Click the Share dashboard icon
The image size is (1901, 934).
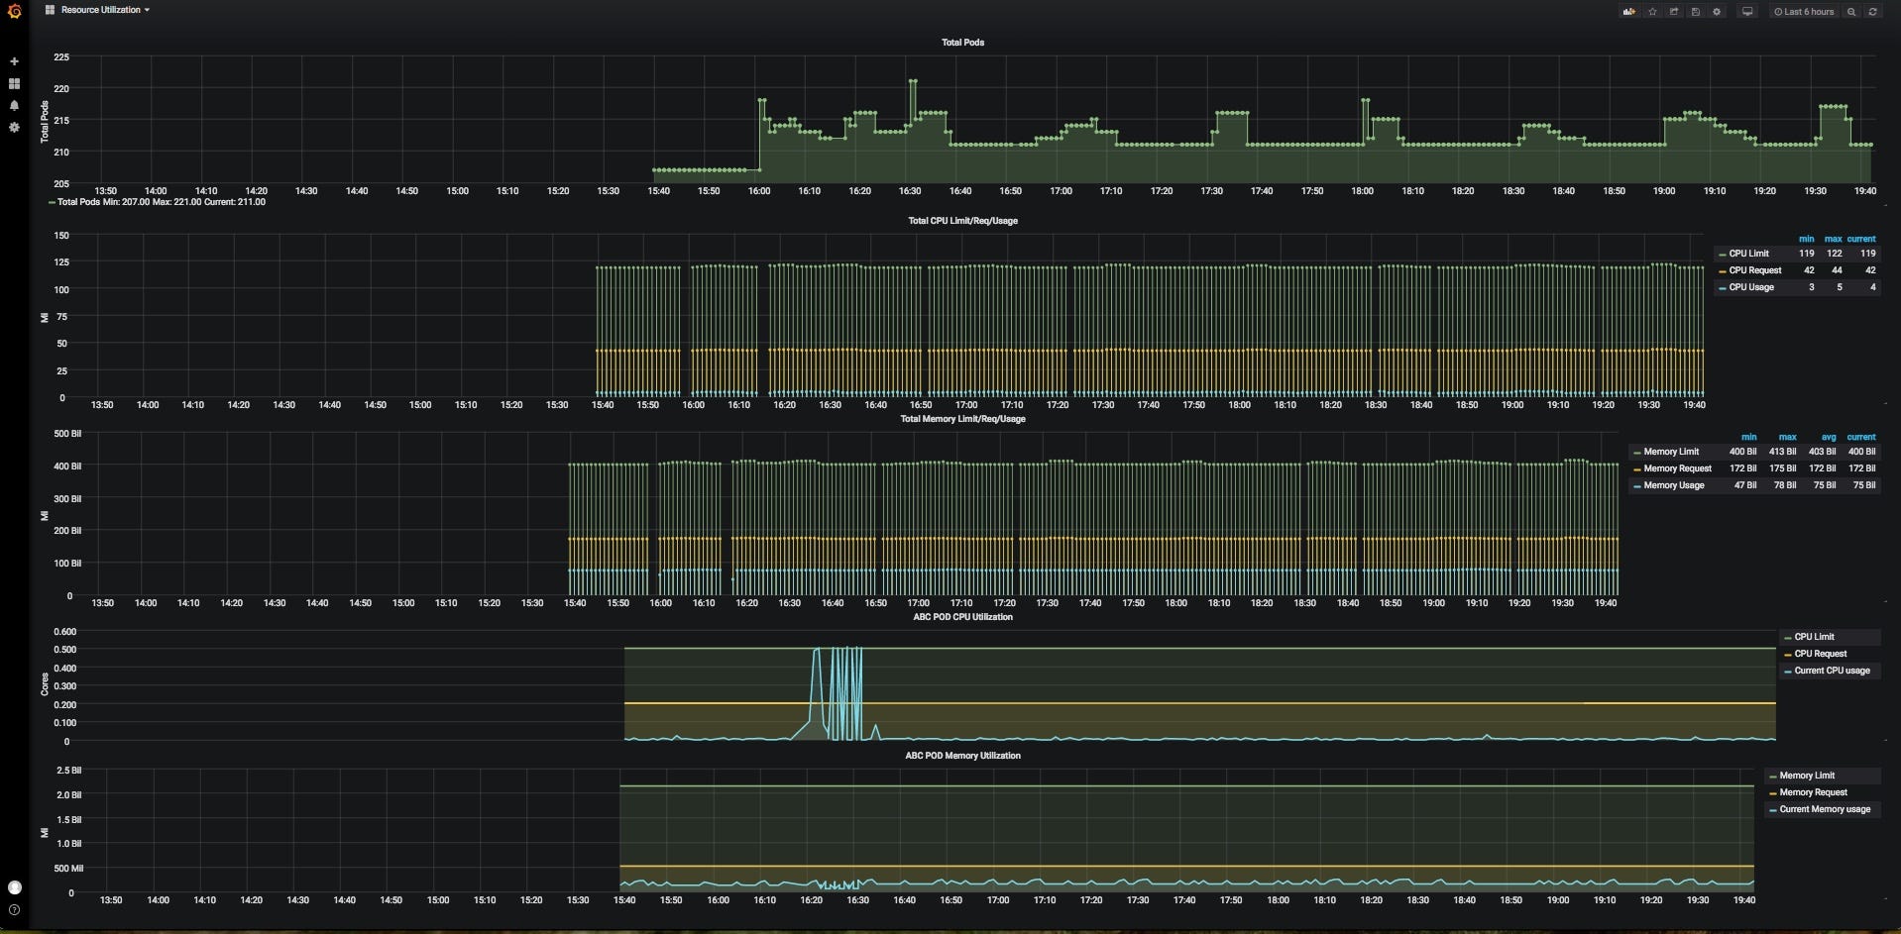coord(1674,12)
